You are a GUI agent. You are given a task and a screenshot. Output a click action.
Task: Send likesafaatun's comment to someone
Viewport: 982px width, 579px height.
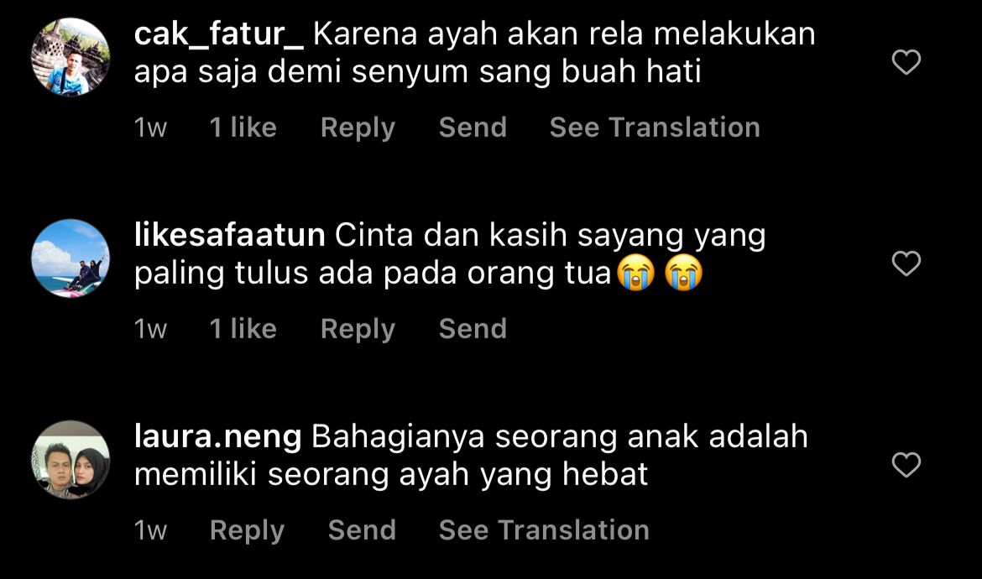coord(473,329)
